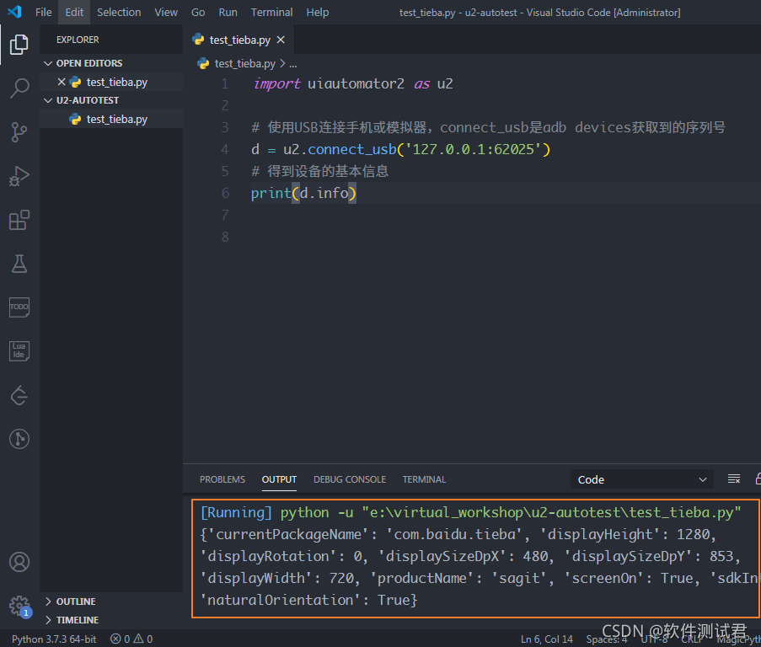761x647 pixels.
Task: Open the Edit menu
Action: click(74, 12)
